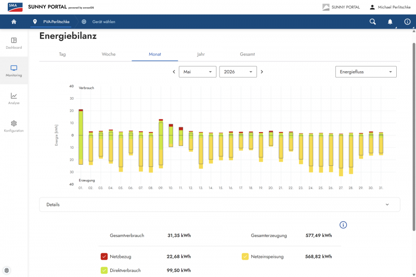416x277 pixels.
Task: Toggle the red Netzbezug checkbox
Action: pyautogui.click(x=104, y=256)
